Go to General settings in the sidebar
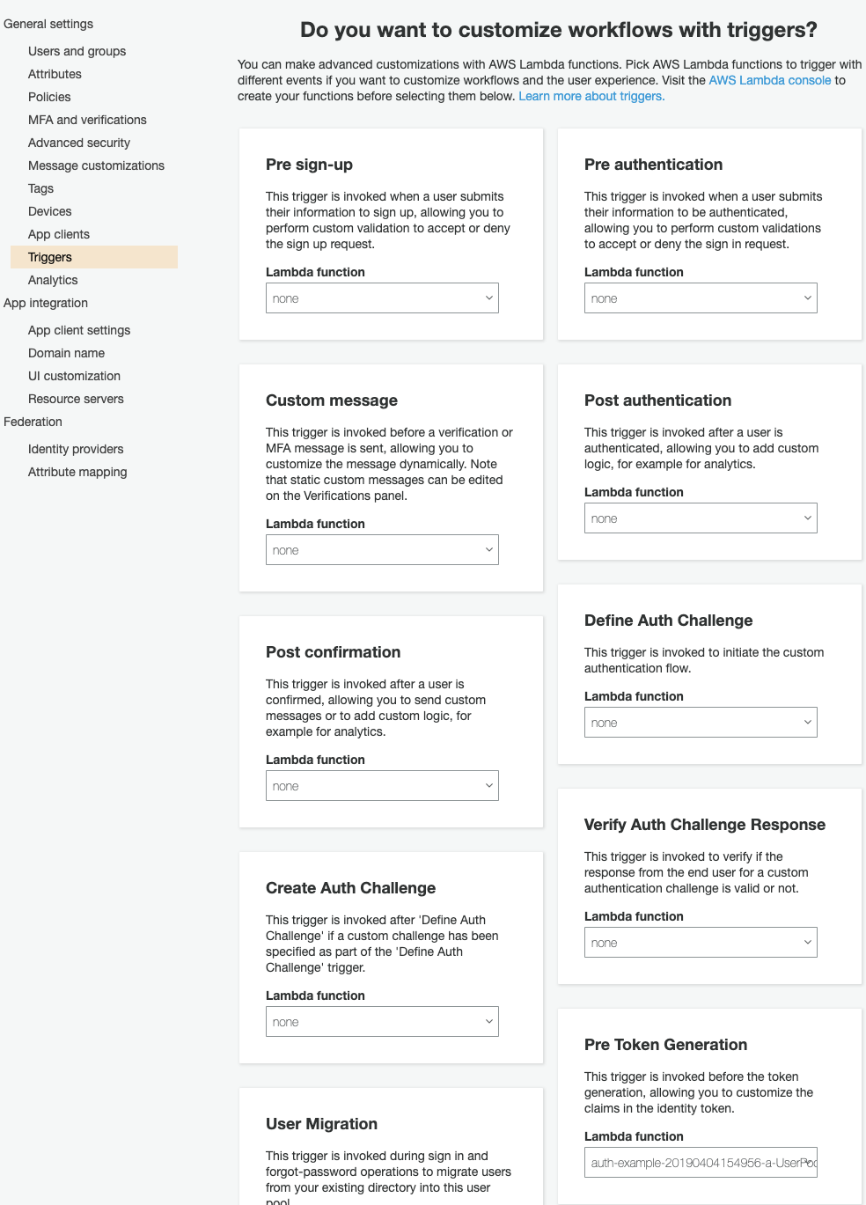 48,24
